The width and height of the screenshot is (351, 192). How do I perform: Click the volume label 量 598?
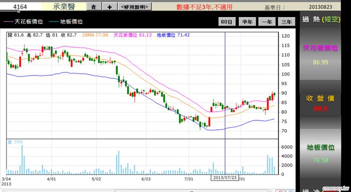[x=15, y=142]
